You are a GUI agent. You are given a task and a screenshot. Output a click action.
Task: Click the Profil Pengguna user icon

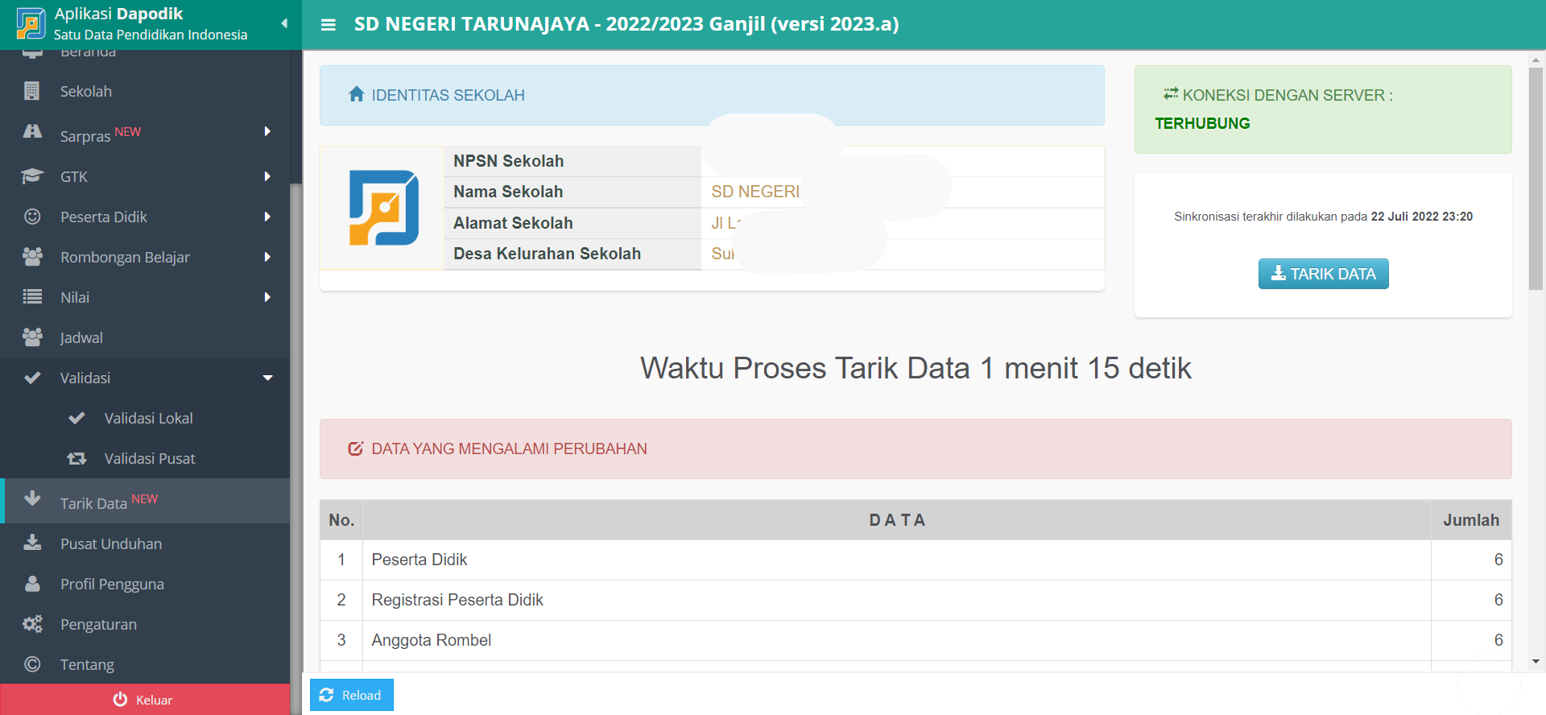pos(32,584)
